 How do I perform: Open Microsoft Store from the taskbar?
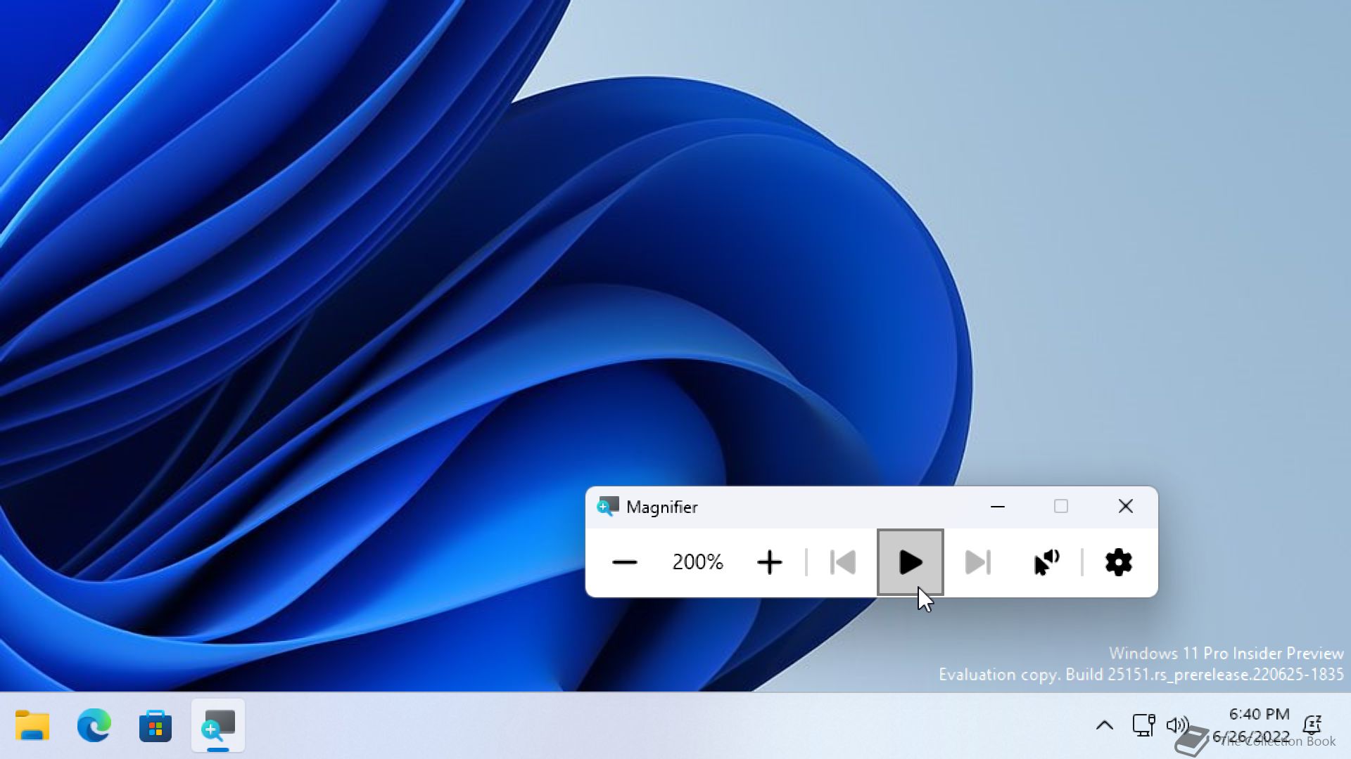tap(156, 725)
